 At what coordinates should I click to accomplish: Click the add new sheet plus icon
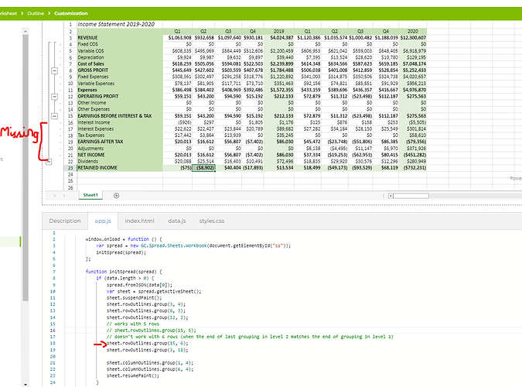[118, 195]
